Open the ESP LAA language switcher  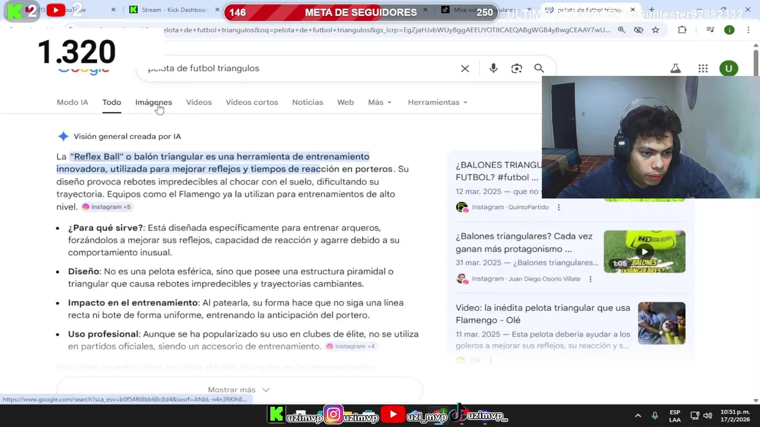(675, 416)
